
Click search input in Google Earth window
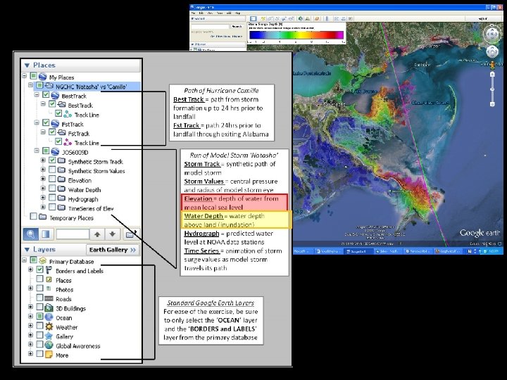[210, 27]
